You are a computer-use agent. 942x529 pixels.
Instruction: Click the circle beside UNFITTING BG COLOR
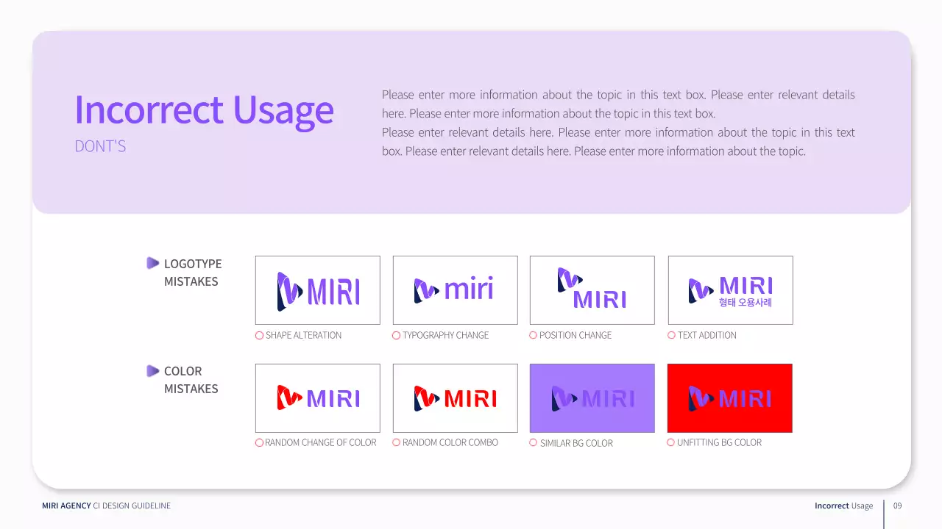[x=671, y=442]
